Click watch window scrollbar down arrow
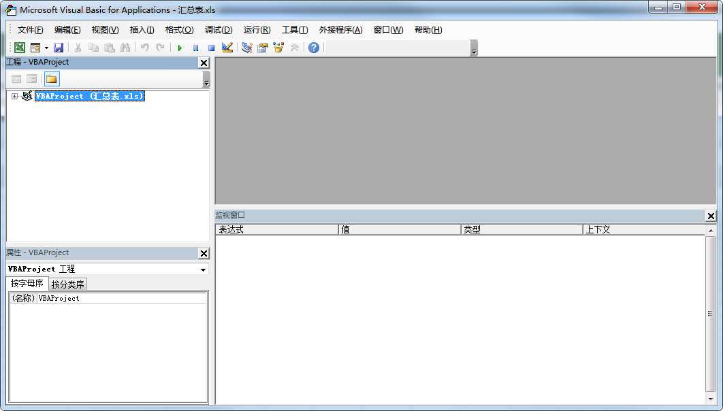Viewport: 723px width, 411px height. pyautogui.click(x=711, y=399)
